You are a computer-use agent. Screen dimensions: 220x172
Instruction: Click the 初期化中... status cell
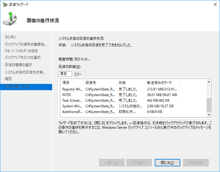click(x=127, y=112)
